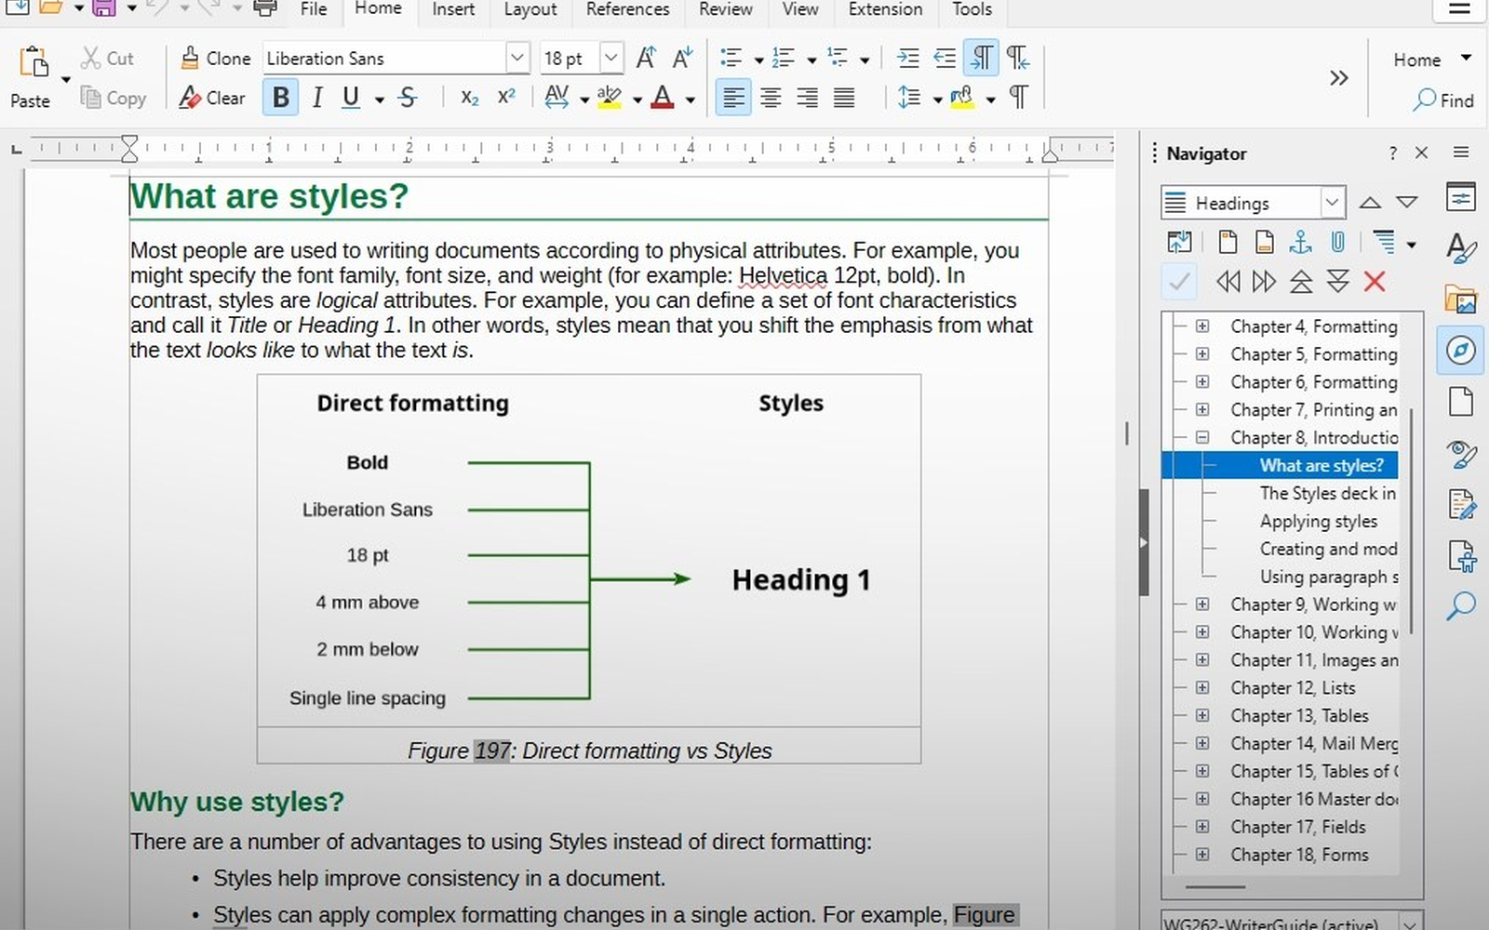Decrease font size
This screenshot has height=930, width=1489.
682,58
